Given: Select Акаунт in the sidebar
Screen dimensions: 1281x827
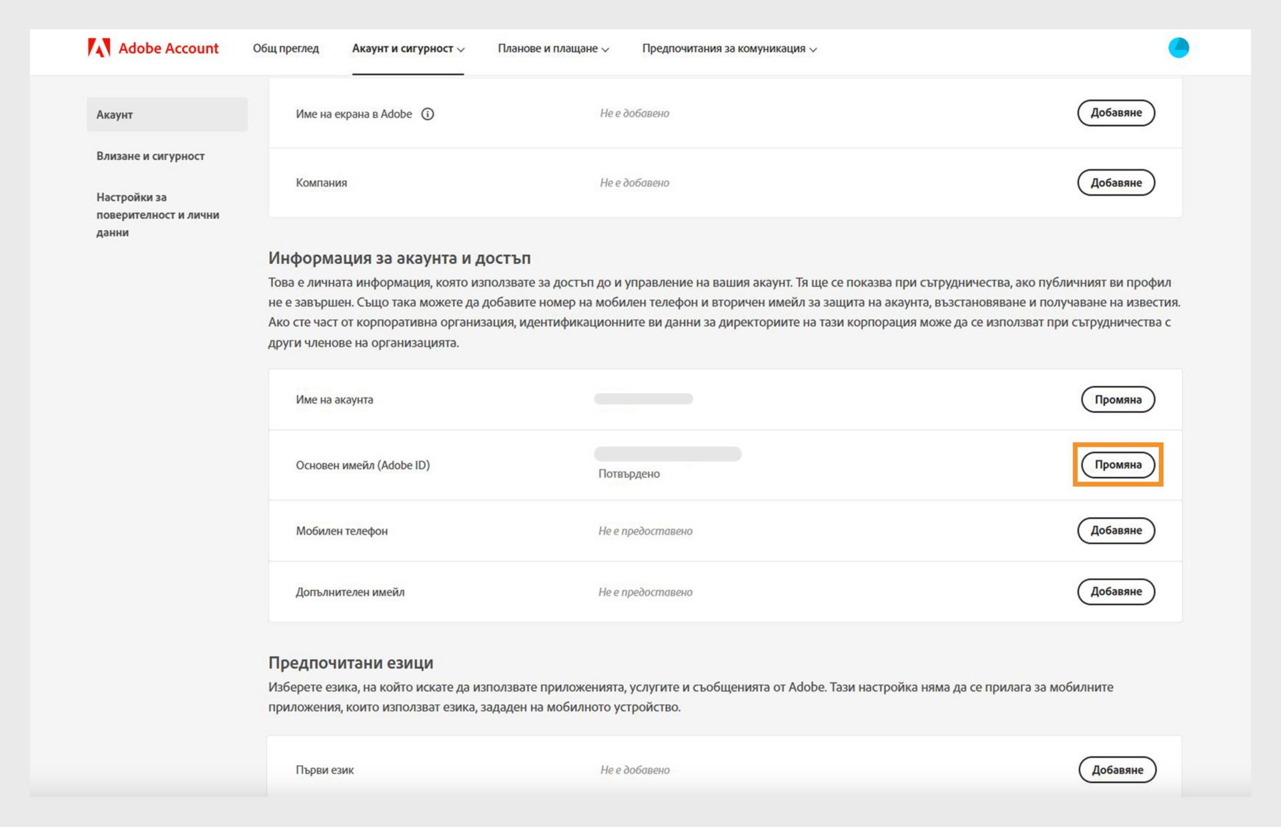Looking at the screenshot, I should 167,115.
